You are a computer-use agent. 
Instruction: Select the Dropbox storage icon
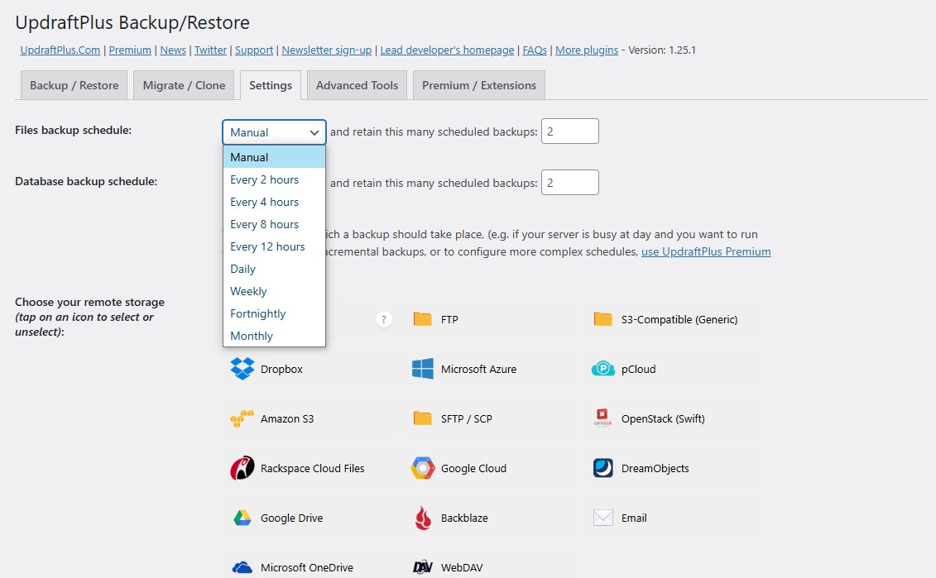[242, 369]
